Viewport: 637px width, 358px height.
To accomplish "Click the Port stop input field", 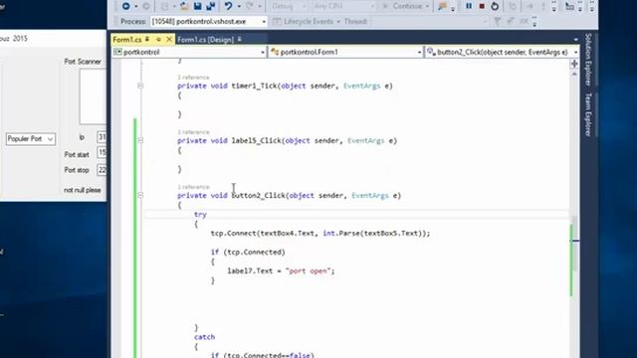I will [102, 170].
